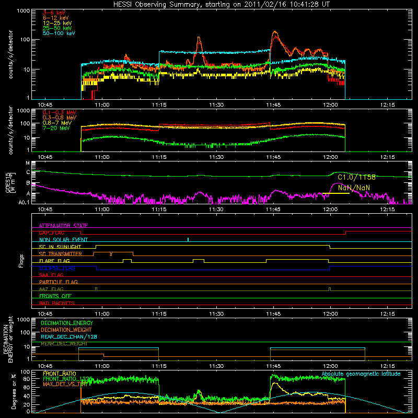Click the orange count-rate peak near 11:25

(x=199, y=38)
